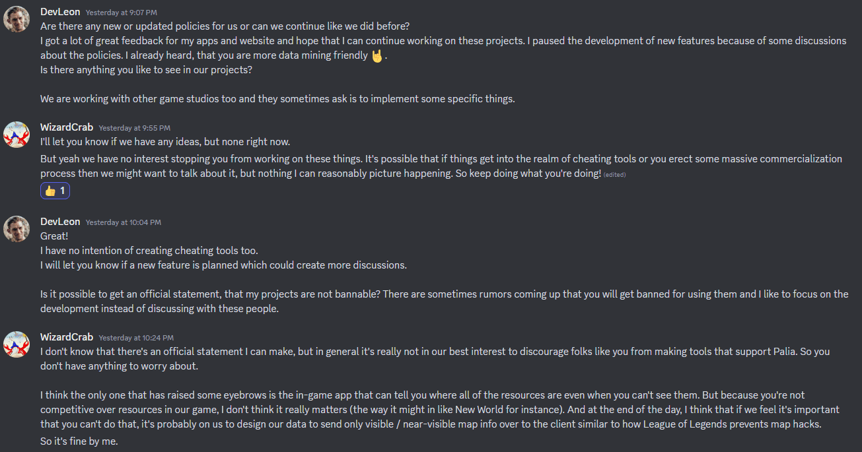Open DevLeon's username on the 9:07 PM message
The width and height of the screenshot is (862, 452).
click(x=60, y=12)
